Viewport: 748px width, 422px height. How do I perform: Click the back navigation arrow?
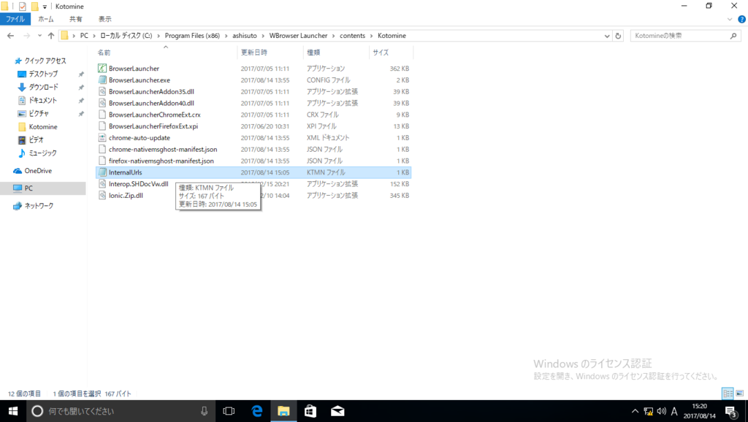(x=10, y=36)
